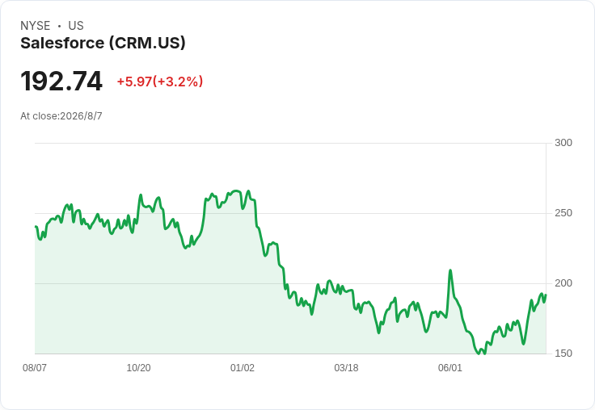595x410 pixels.
Task: Click the Salesforce (CRM.US) title
Action: coord(103,44)
